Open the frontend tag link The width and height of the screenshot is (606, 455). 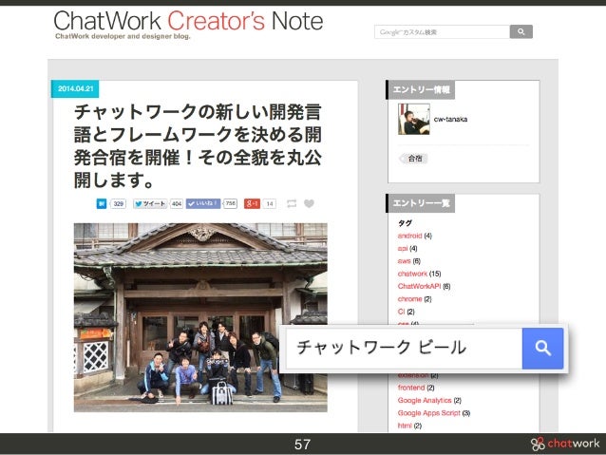411,388
